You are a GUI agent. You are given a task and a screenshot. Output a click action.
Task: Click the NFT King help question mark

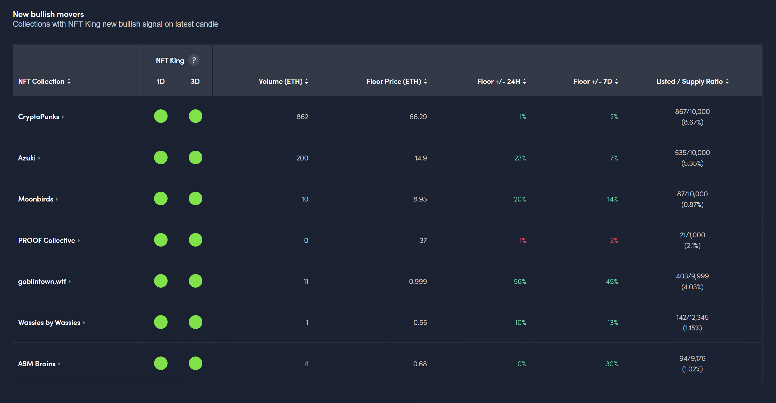point(194,60)
